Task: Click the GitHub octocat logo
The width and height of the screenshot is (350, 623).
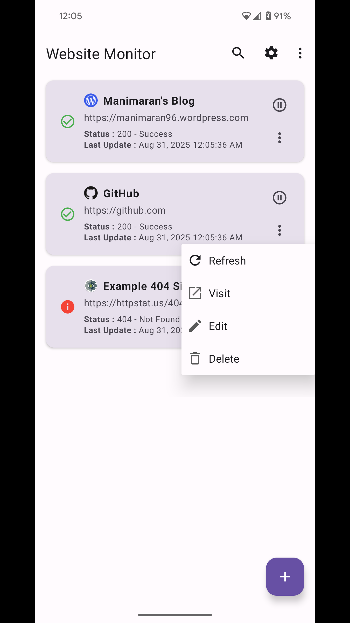Action: tap(91, 193)
